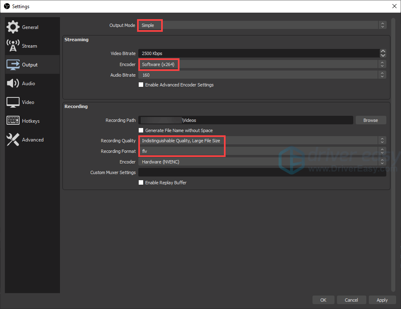Select the Output arrow icon
Screen dimensions: 401x309
point(13,64)
